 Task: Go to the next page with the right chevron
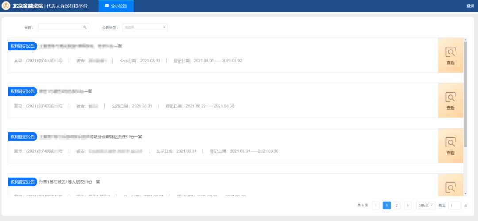click(x=408, y=205)
